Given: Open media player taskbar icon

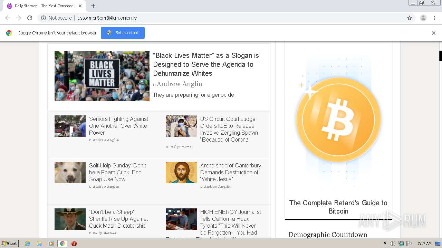Looking at the screenshot, I should pyautogui.click(x=51, y=244).
